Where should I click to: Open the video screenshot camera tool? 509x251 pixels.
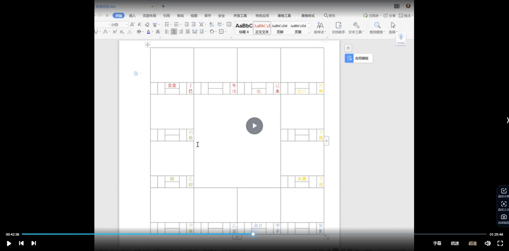(504, 218)
